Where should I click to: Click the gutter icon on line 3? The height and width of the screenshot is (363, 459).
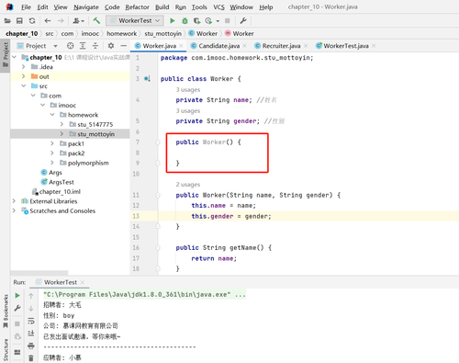[147, 79]
